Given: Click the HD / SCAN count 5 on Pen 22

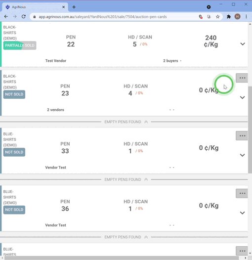Looking at the screenshot, I should click(x=134, y=44).
